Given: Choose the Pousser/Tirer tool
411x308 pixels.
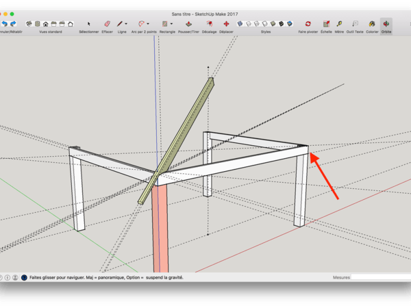Looking at the screenshot, I should 187,24.
